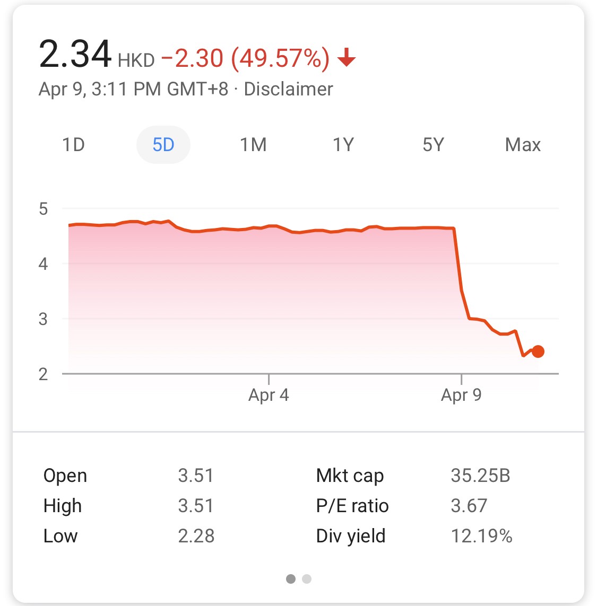Image resolution: width=597 pixels, height=606 pixels.
Task: Click the Open price 3.51
Action: pyautogui.click(x=196, y=476)
